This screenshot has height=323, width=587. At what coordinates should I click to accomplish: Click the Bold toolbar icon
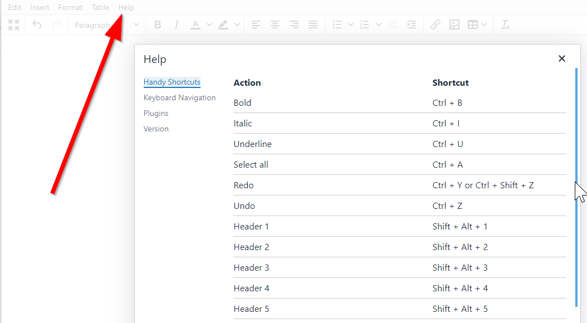point(158,25)
